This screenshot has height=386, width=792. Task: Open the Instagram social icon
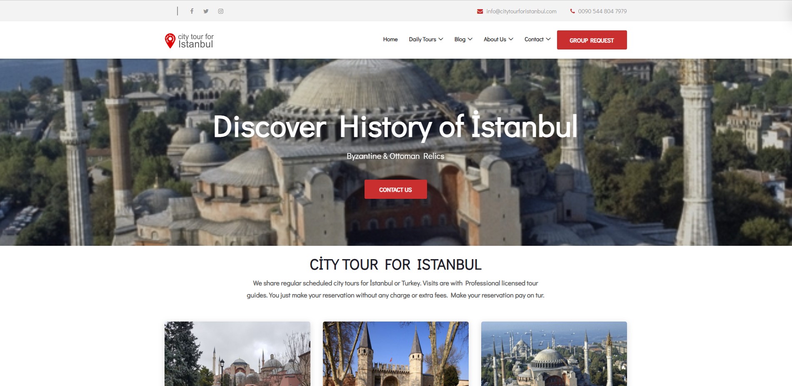point(221,11)
